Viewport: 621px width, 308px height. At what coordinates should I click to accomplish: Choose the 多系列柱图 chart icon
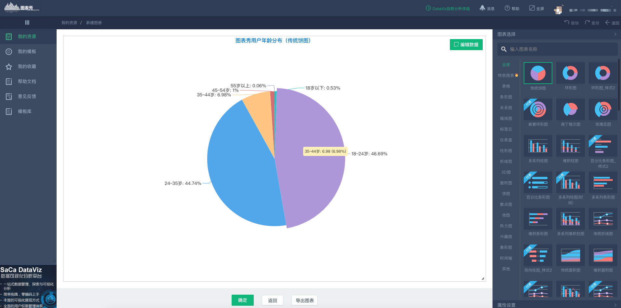(x=538, y=146)
